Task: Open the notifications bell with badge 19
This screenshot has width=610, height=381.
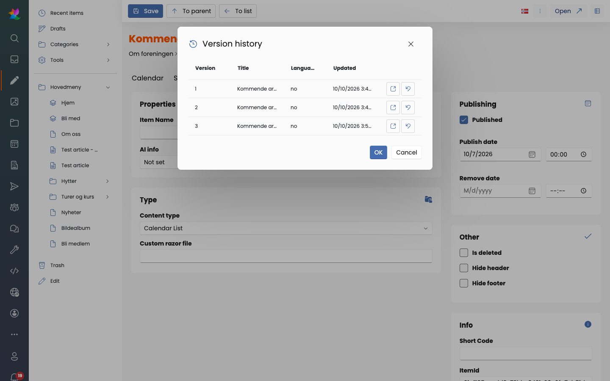Action: (15, 377)
